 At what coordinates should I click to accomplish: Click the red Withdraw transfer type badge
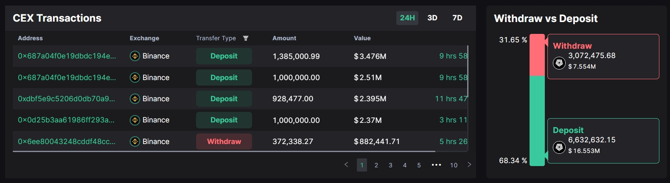pyautogui.click(x=224, y=141)
